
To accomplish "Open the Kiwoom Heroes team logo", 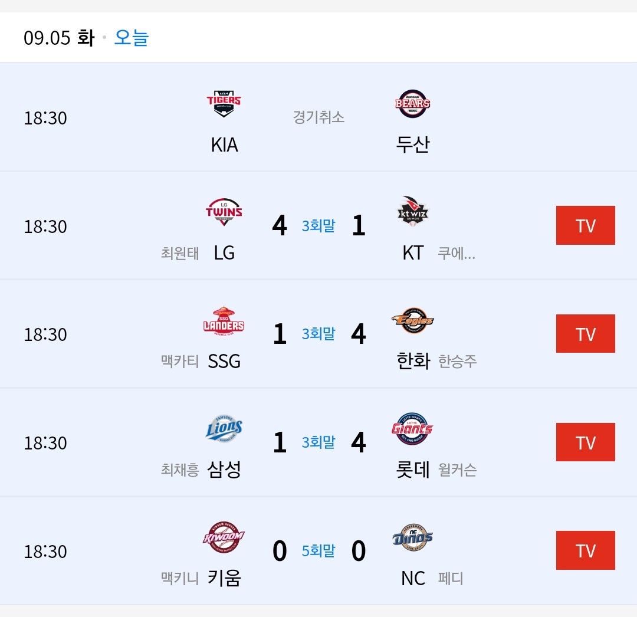I will (x=224, y=537).
